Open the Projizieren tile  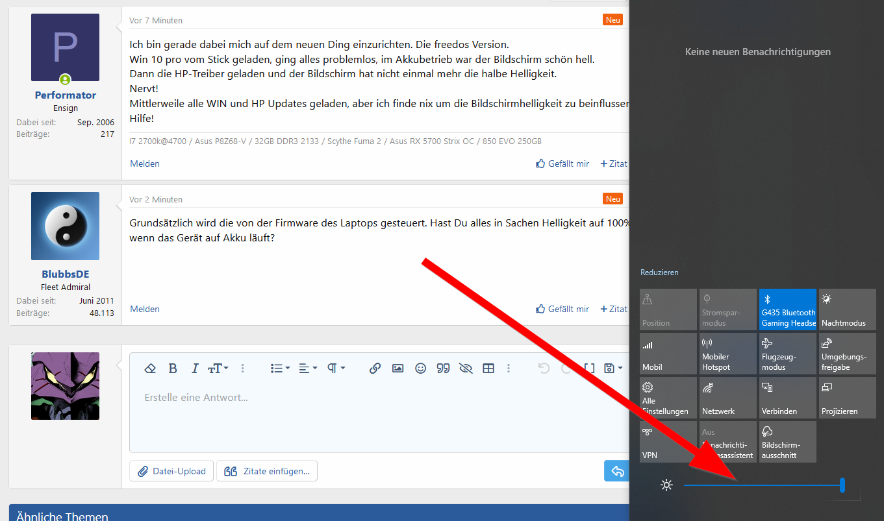coord(848,398)
